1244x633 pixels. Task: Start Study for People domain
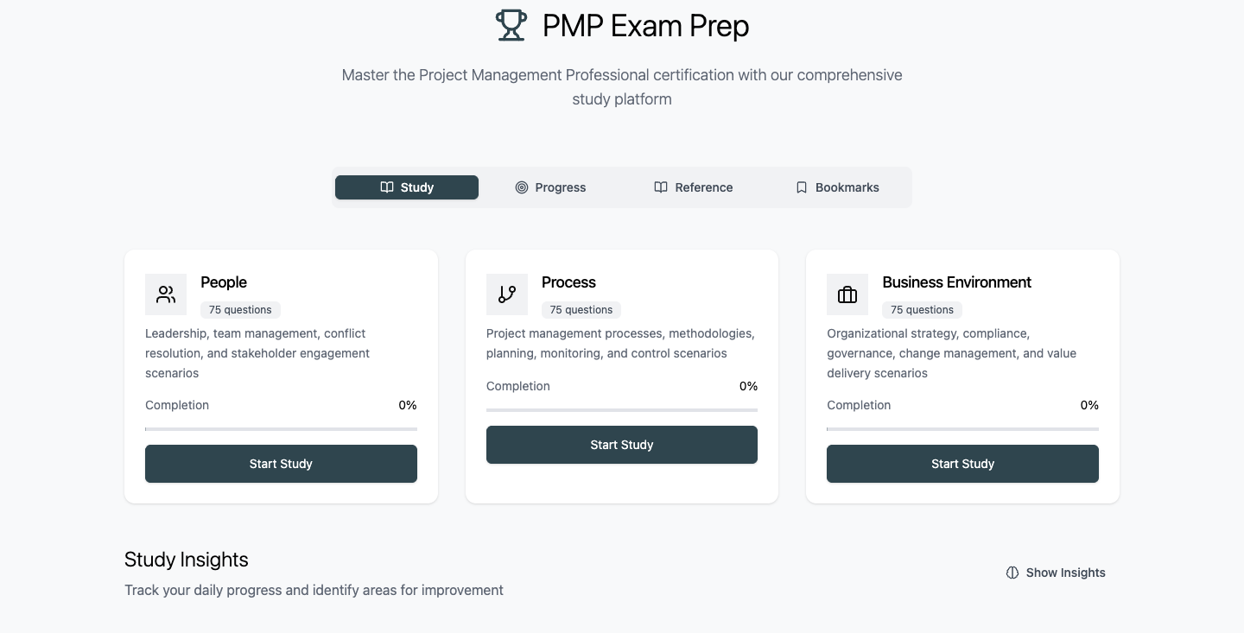coord(281,464)
